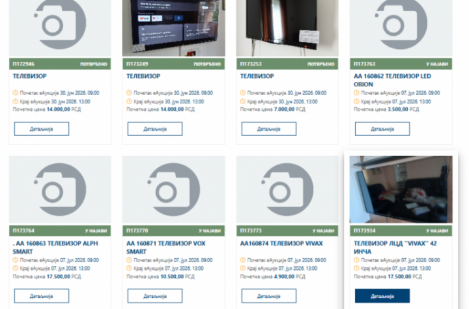Click title AA 160863 ТЕЛЕВИЗОР ALPH SMART
The width and height of the screenshot is (469, 309).
tap(55, 247)
